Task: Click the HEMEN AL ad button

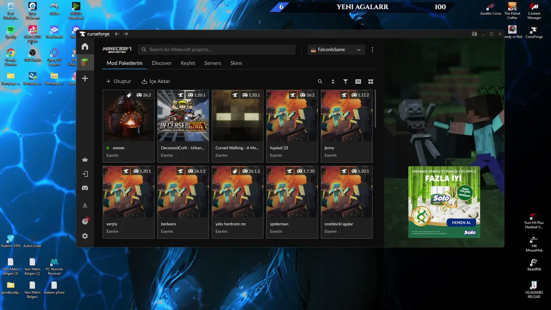Action: coord(461,223)
